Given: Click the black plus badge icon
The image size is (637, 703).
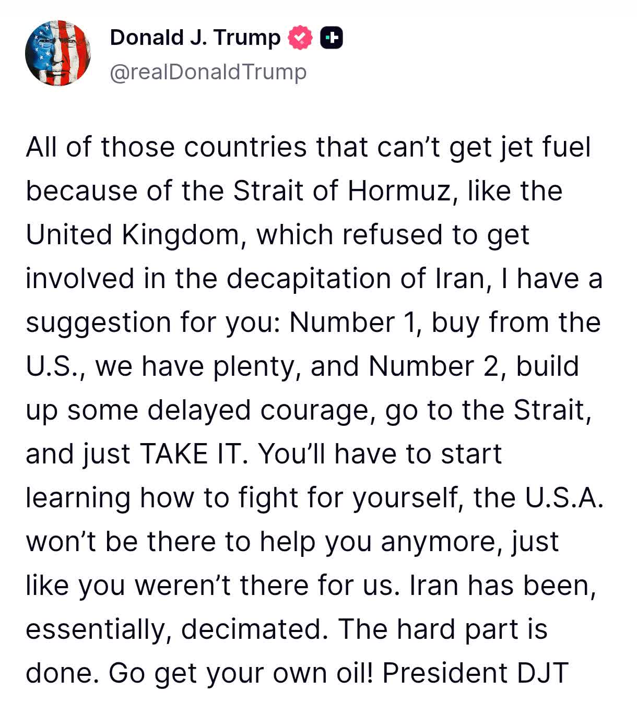Looking at the screenshot, I should click(332, 38).
